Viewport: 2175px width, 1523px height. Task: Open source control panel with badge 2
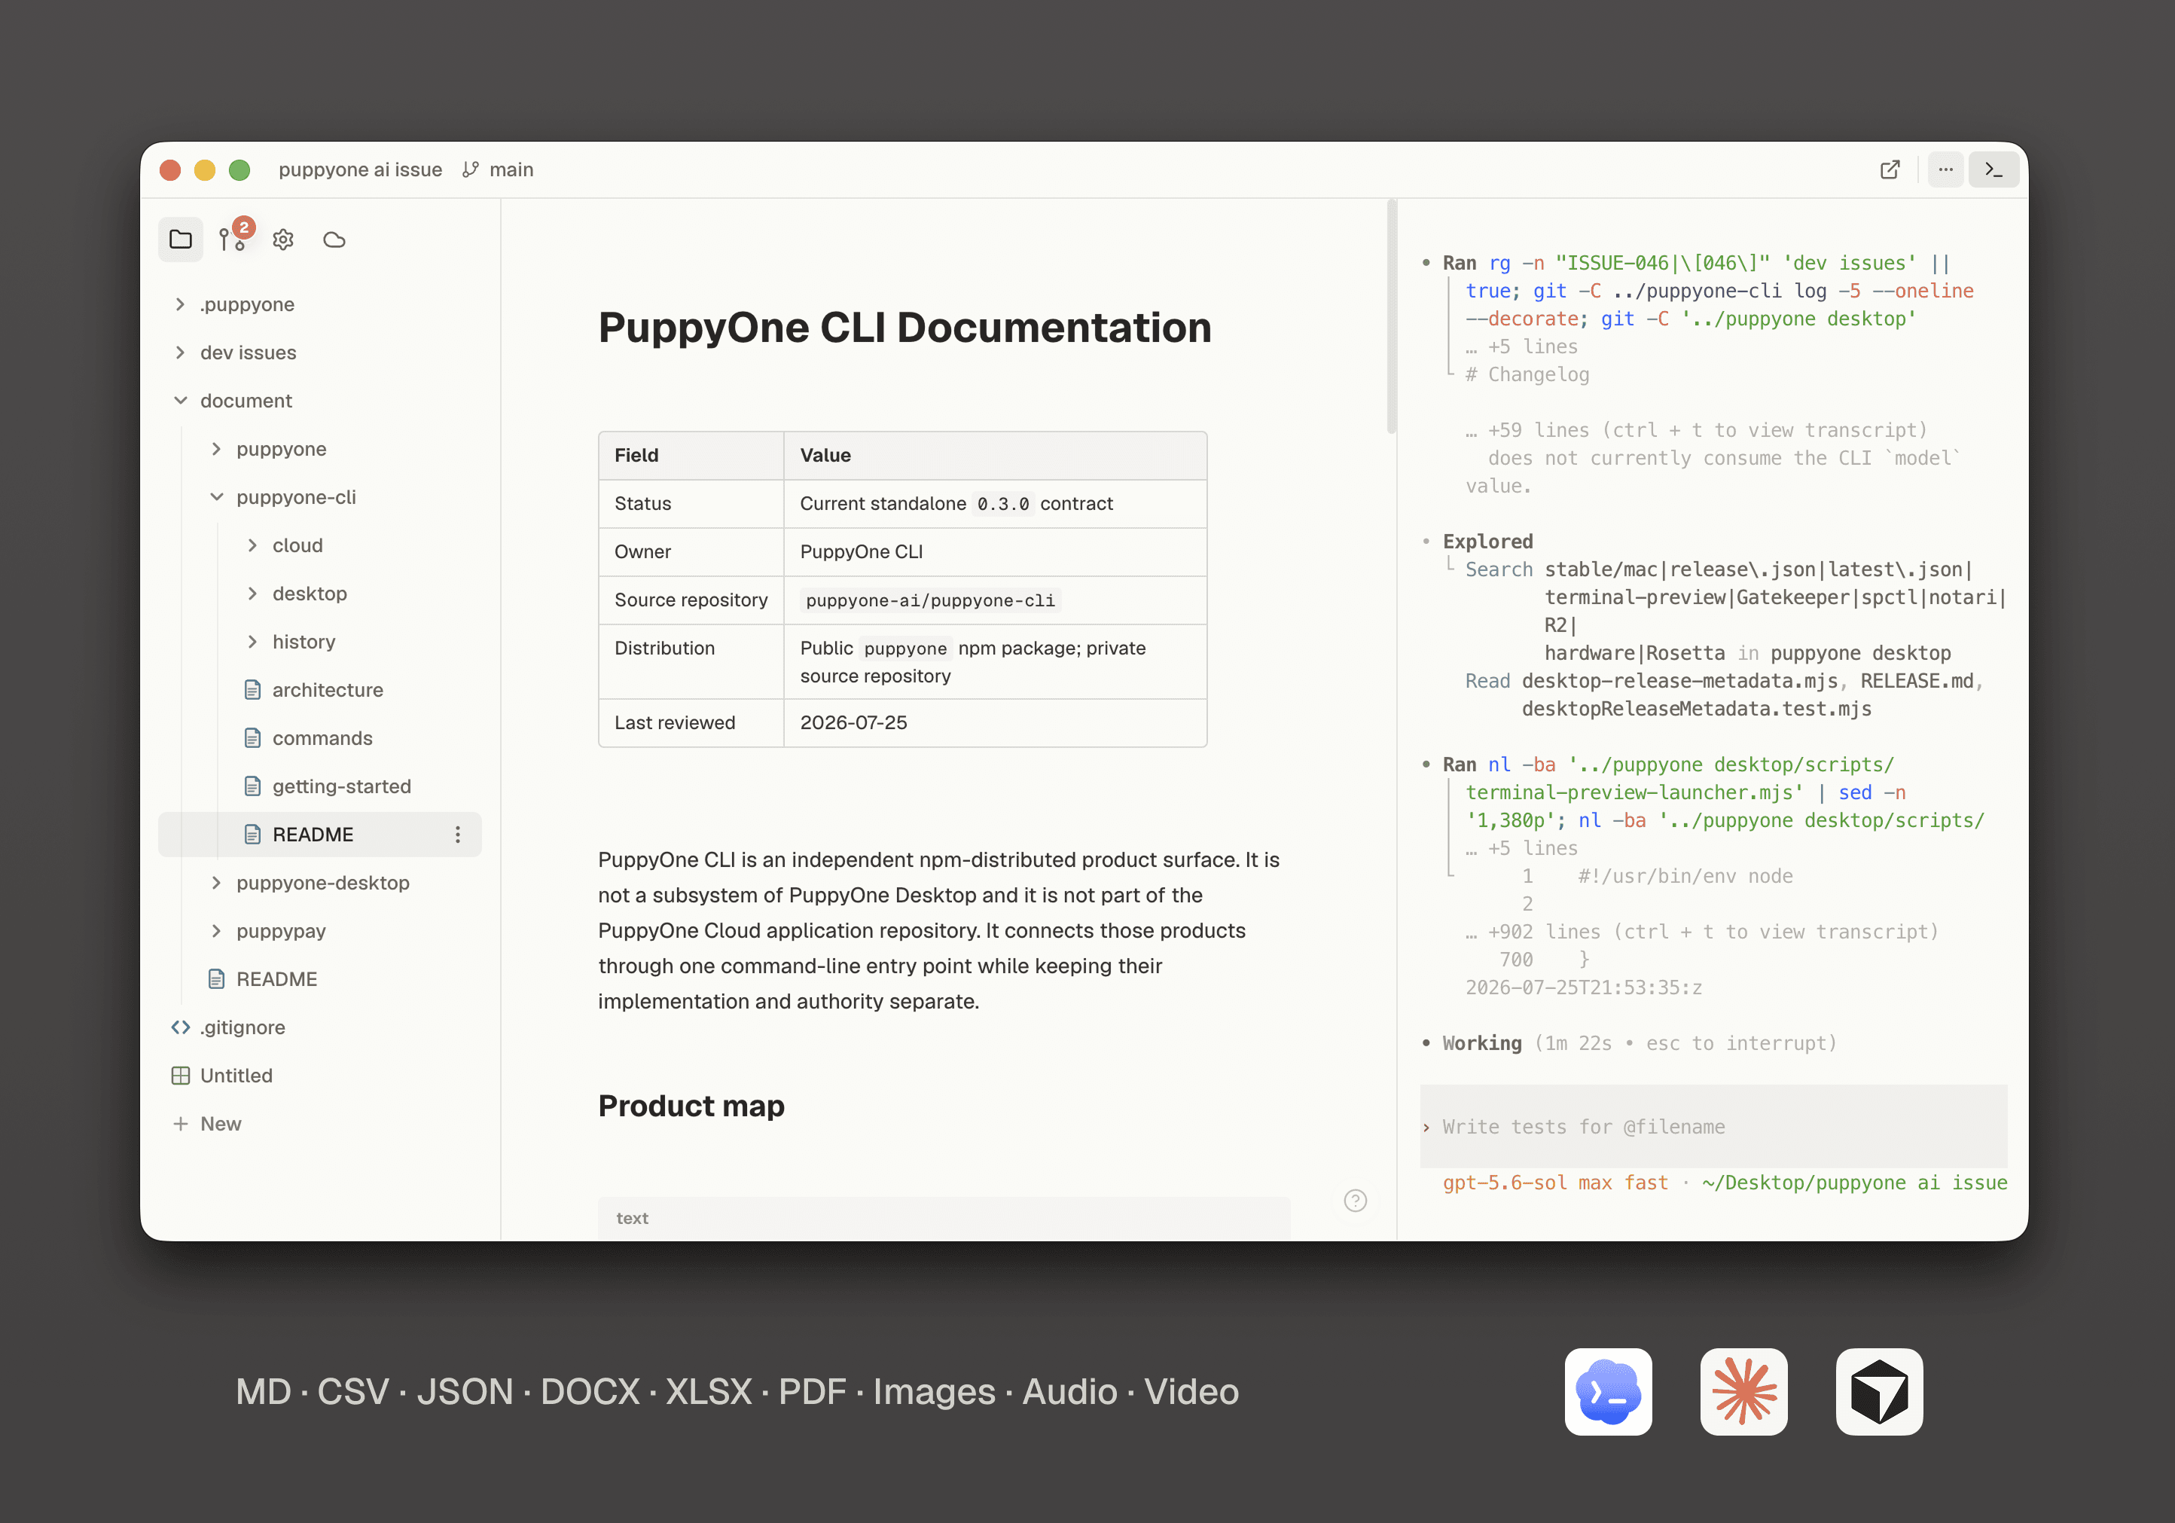(233, 238)
